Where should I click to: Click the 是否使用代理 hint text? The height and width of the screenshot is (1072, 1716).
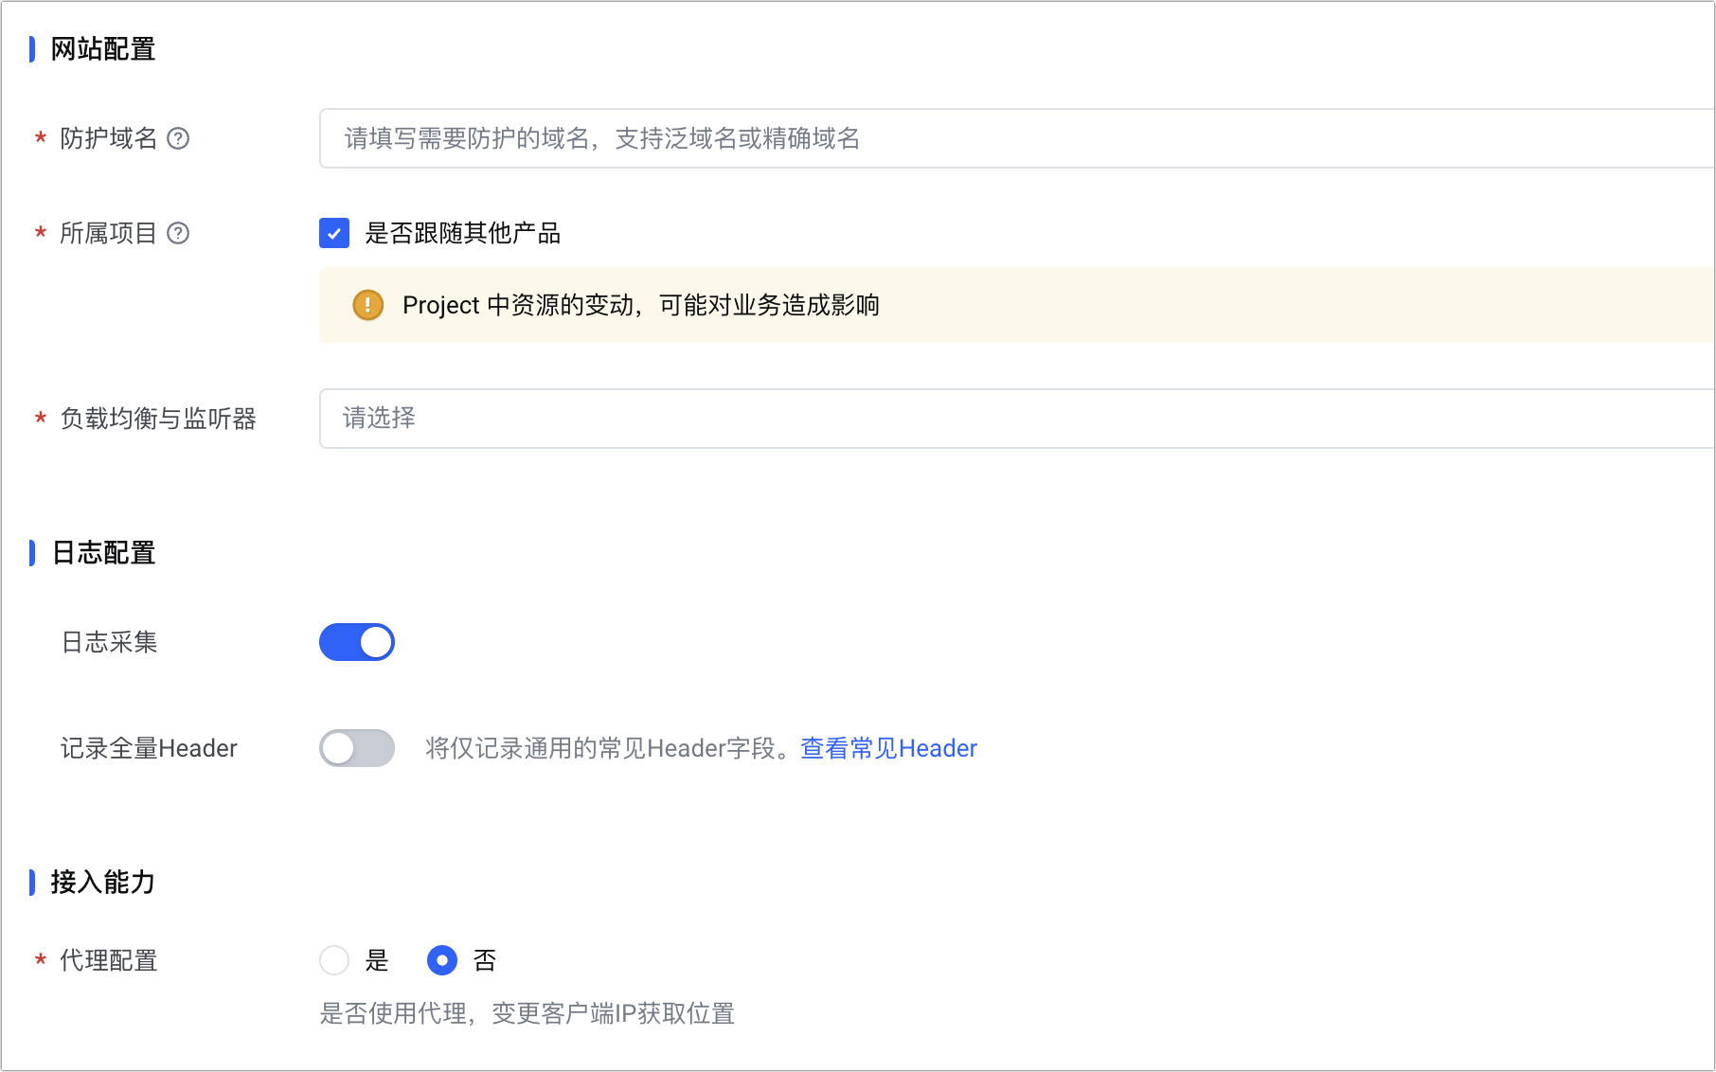coord(527,1013)
